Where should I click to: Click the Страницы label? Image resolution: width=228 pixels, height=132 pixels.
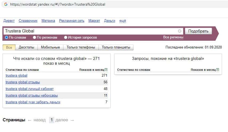(x=14, y=120)
